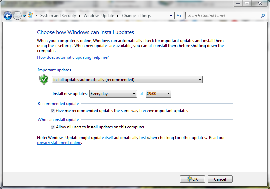Image resolution: width=270 pixels, height=189 pixels.
Task: Click the 'Recommended updates' section heading
Action: click(59, 104)
